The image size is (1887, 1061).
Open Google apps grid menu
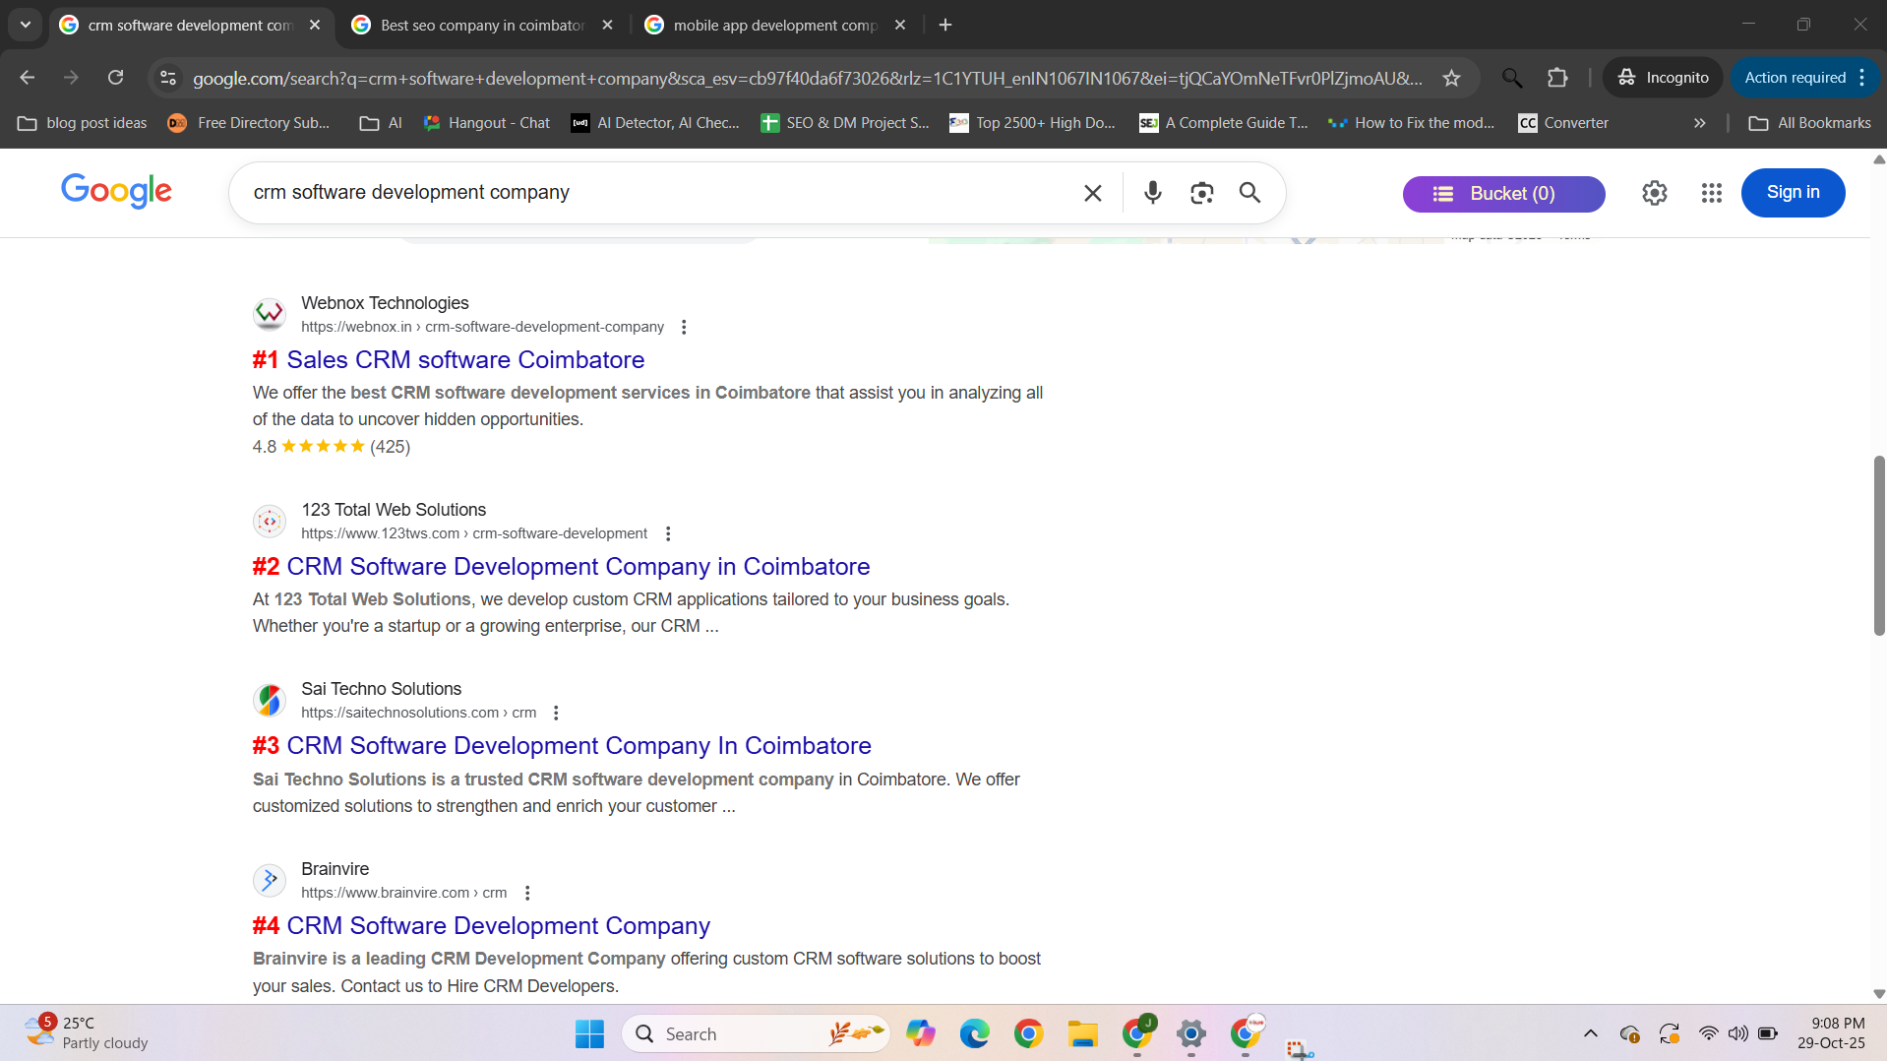(x=1711, y=193)
